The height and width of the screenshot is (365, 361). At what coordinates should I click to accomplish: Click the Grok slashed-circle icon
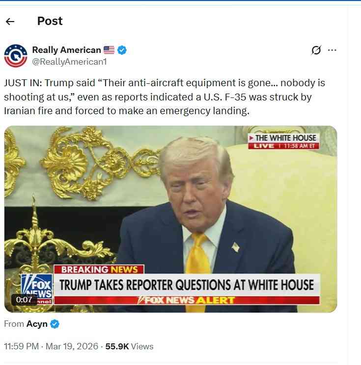(x=316, y=50)
